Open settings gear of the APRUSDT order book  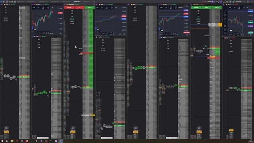(72, 11)
